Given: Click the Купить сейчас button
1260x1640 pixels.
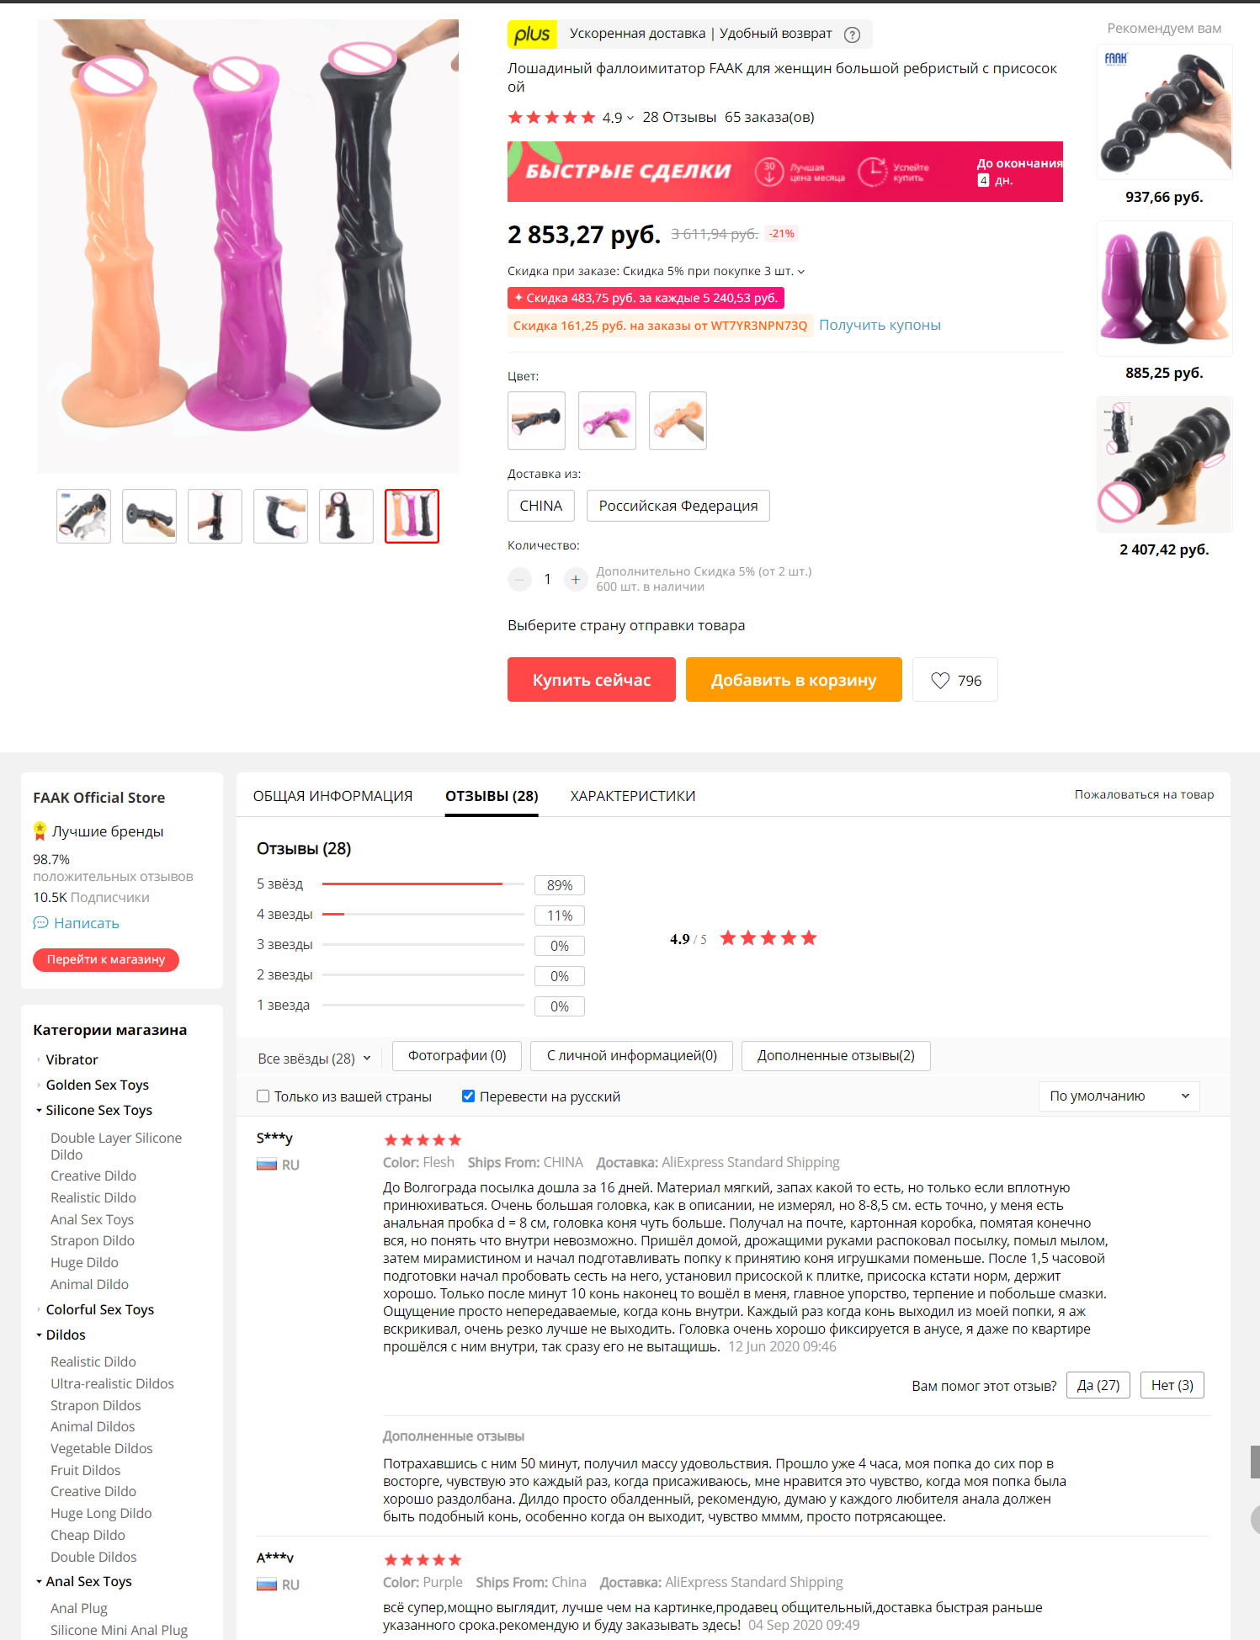Looking at the screenshot, I should (592, 679).
